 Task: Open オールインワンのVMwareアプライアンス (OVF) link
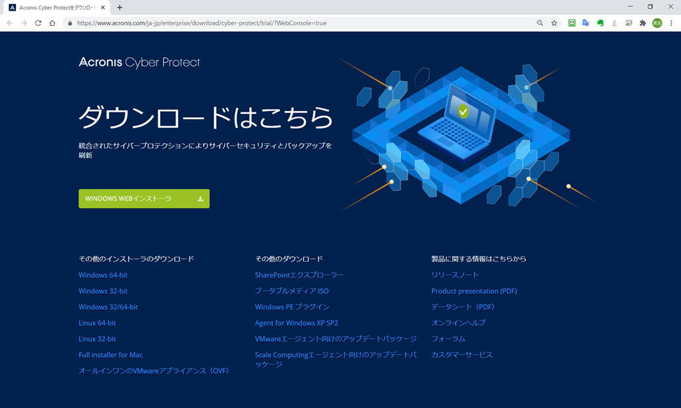pyautogui.click(x=154, y=371)
